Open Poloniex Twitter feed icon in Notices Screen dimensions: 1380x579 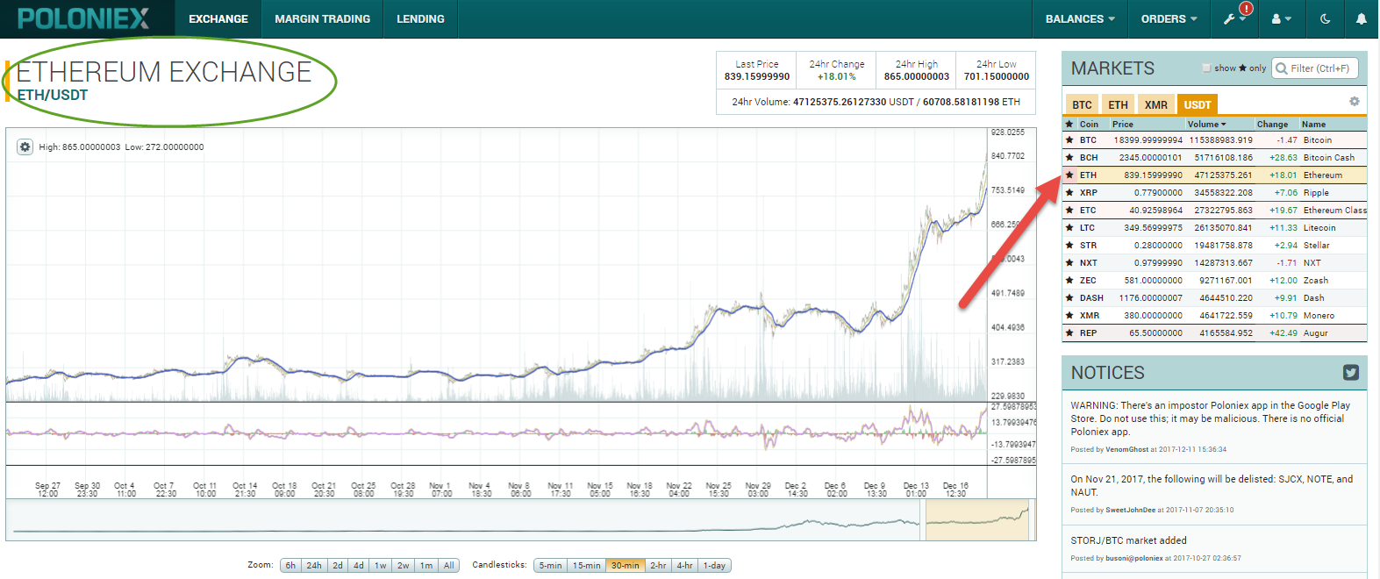point(1351,373)
